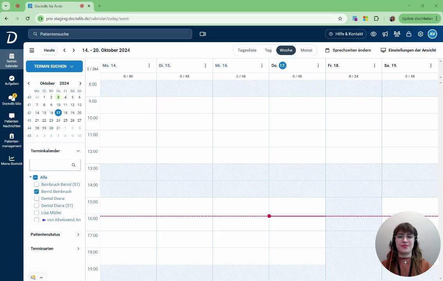443x281 pixels.
Task: Check von Allwissend An calendar
Action: tap(36, 220)
